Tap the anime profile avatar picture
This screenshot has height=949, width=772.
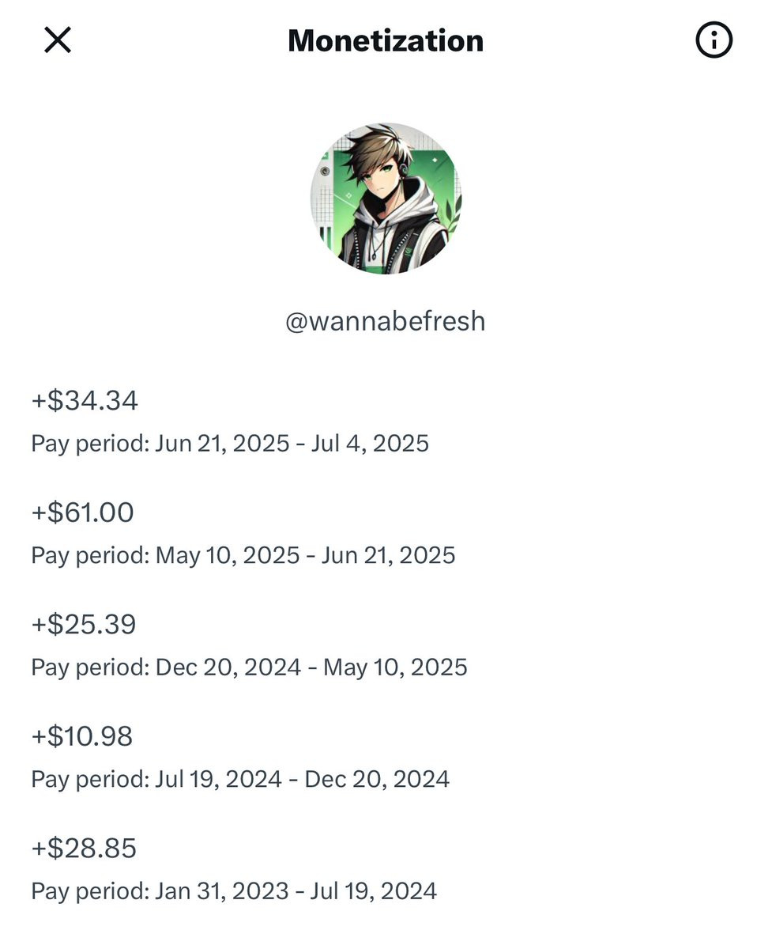click(386, 199)
